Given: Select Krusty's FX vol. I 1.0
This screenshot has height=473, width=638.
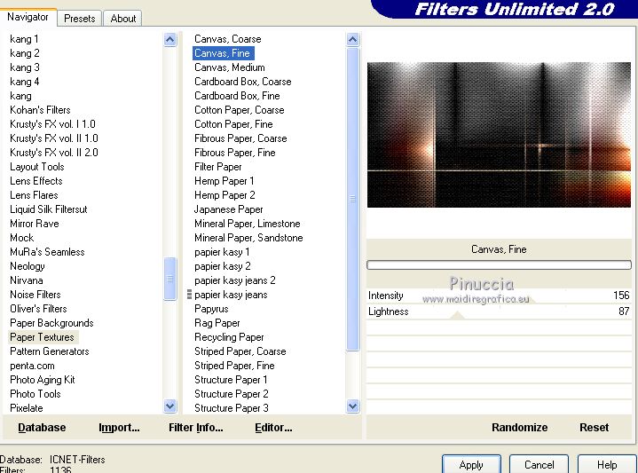Looking at the screenshot, I should pyautogui.click(x=52, y=124).
